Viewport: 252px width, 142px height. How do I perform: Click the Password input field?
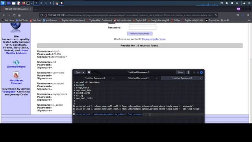(143, 28)
